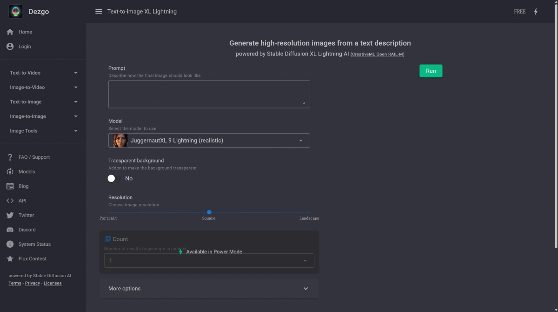
Task: Click the Dezgo brand name
Action: point(40,12)
